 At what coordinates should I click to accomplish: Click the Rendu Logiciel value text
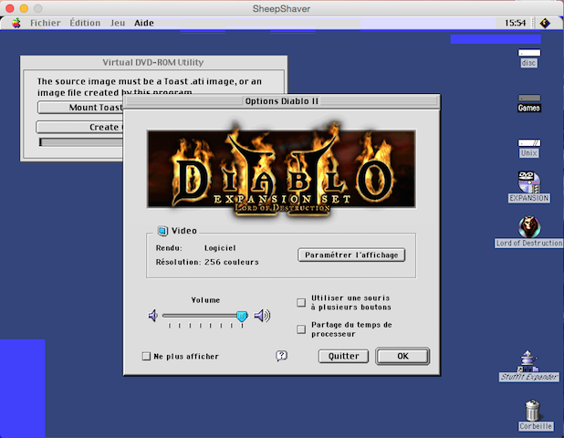(220, 248)
